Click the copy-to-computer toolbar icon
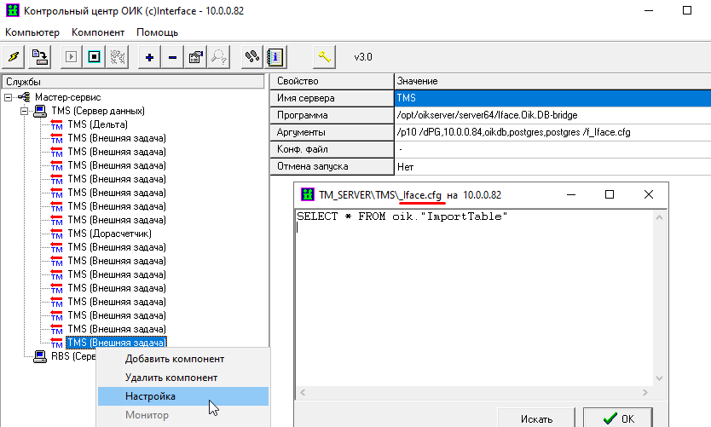Image resolution: width=711 pixels, height=427 pixels. pyautogui.click(x=40, y=57)
